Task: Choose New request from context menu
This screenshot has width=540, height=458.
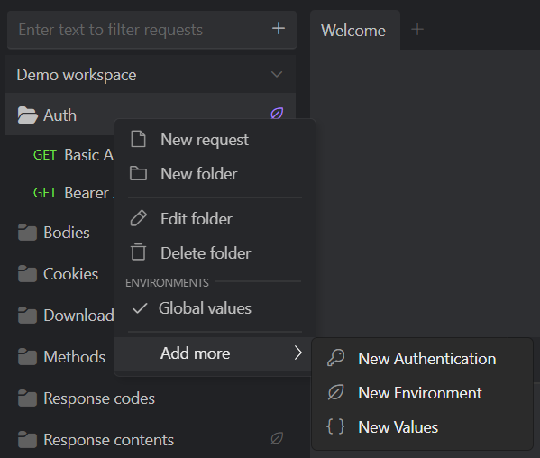Action: coord(215,140)
